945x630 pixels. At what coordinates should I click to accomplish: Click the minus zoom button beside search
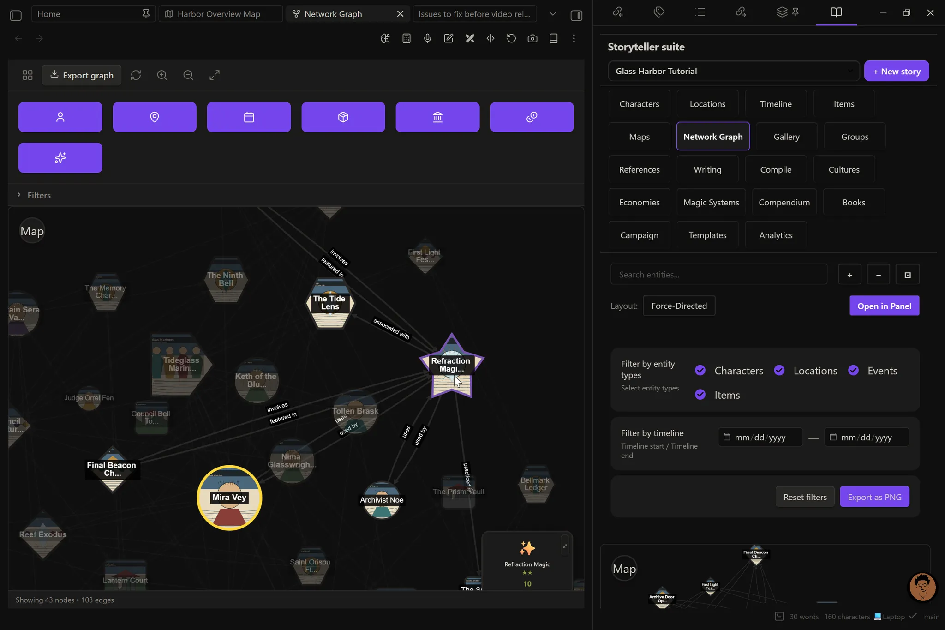click(878, 275)
